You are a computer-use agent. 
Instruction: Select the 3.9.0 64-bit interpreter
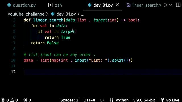click(144, 100)
